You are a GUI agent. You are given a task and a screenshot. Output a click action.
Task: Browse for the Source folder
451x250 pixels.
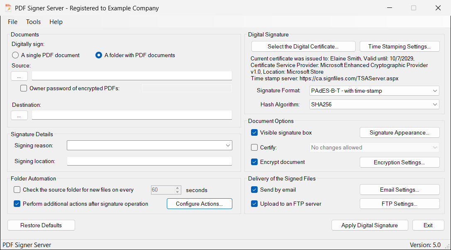pyautogui.click(x=19, y=76)
